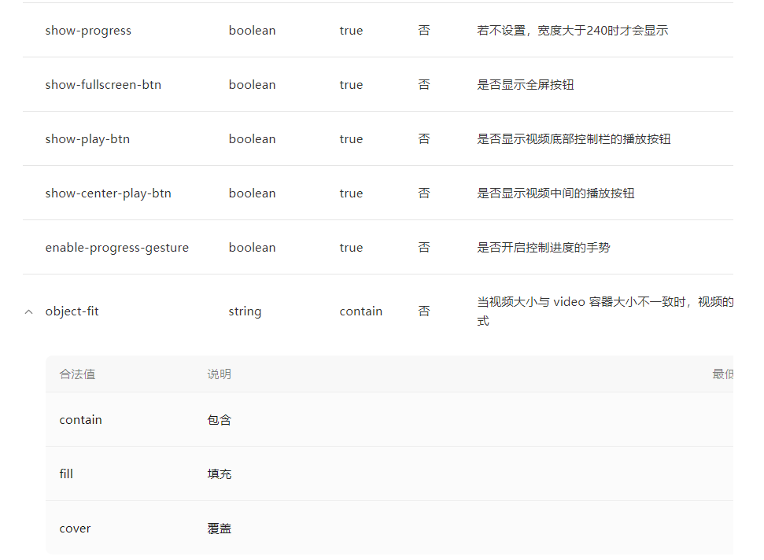
Task: Click 否 in enable-progress-gesture row
Action: (424, 248)
